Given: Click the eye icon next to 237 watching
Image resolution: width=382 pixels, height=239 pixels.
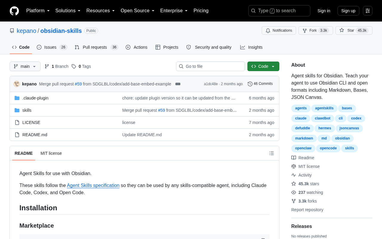Looking at the screenshot, I should coord(294,192).
